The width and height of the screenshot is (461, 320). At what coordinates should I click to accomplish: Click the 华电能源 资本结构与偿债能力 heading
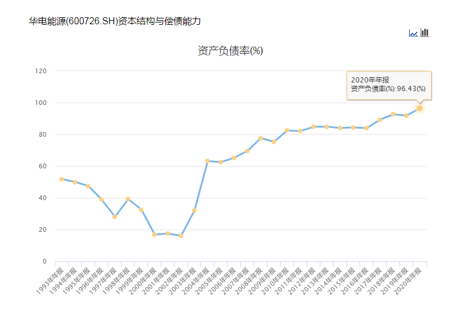point(115,21)
